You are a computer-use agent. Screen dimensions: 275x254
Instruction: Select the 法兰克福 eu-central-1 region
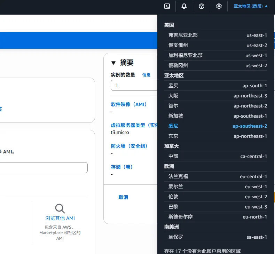coord(218,176)
